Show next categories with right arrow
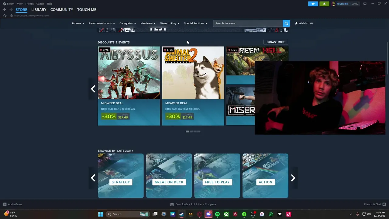The width and height of the screenshot is (389, 219). click(x=293, y=178)
